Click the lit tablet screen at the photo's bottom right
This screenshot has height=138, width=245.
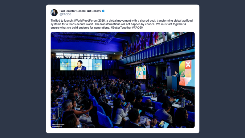click(x=163, y=123)
